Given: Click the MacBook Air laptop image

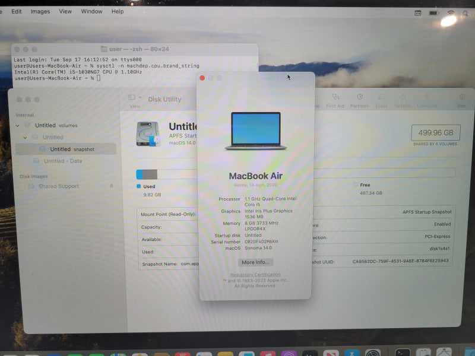Looking at the screenshot, I should click(256, 131).
